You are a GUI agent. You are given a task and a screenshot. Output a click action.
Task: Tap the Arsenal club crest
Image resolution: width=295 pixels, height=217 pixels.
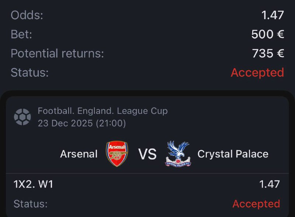[x=117, y=154]
